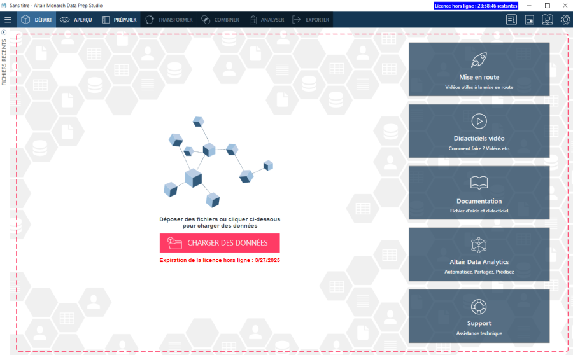Go to the Préparer tab
The width and height of the screenshot is (573, 355).
coord(118,20)
